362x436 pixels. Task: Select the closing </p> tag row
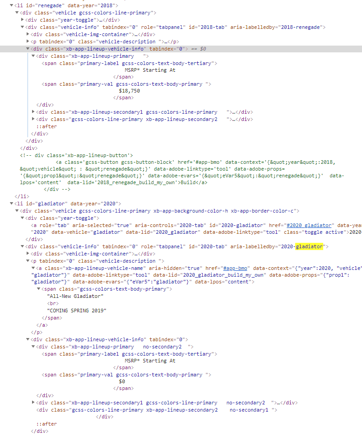[x=37, y=332]
